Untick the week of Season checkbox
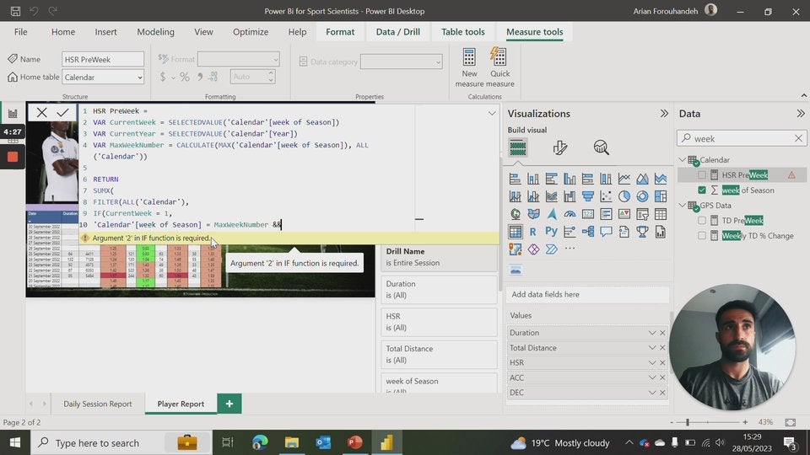This screenshot has height=455, width=810. [701, 190]
